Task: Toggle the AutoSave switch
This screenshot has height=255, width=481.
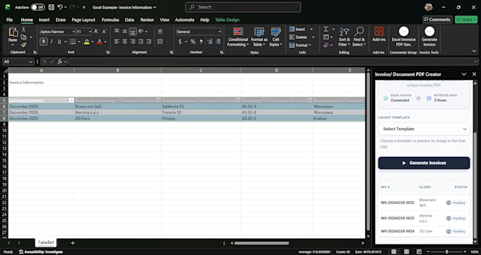Action: tap(37, 7)
